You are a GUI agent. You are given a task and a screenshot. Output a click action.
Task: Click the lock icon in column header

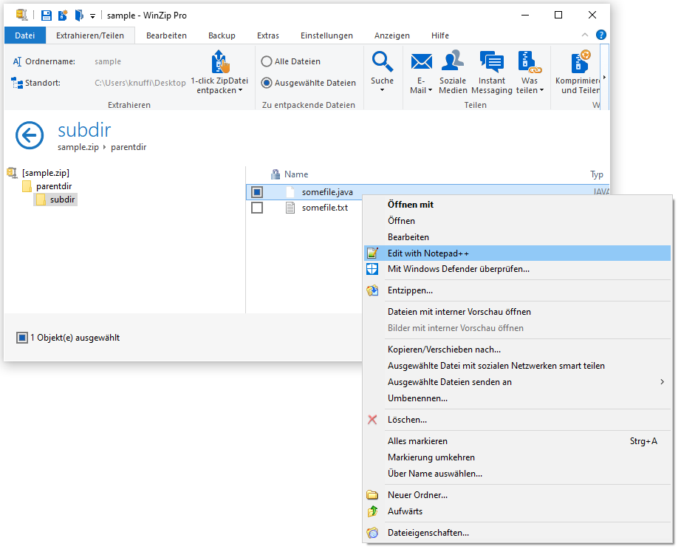tap(276, 174)
